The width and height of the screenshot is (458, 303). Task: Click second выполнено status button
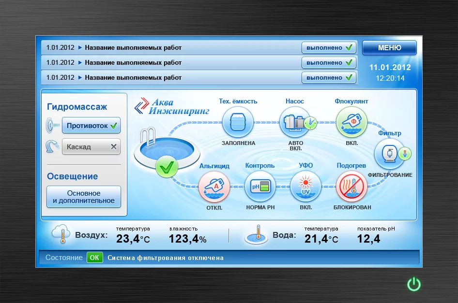(x=329, y=62)
